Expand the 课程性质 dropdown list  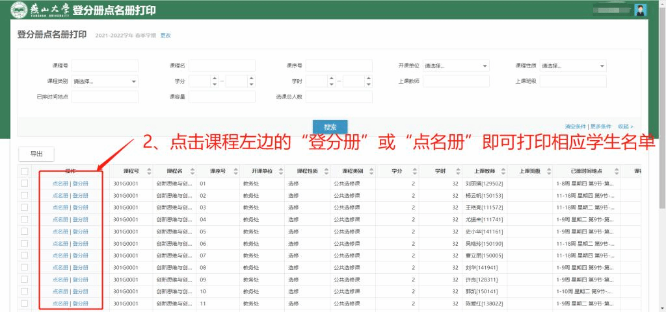(572, 66)
